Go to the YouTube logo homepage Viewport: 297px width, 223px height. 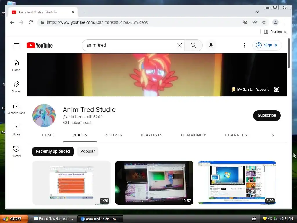click(40, 45)
